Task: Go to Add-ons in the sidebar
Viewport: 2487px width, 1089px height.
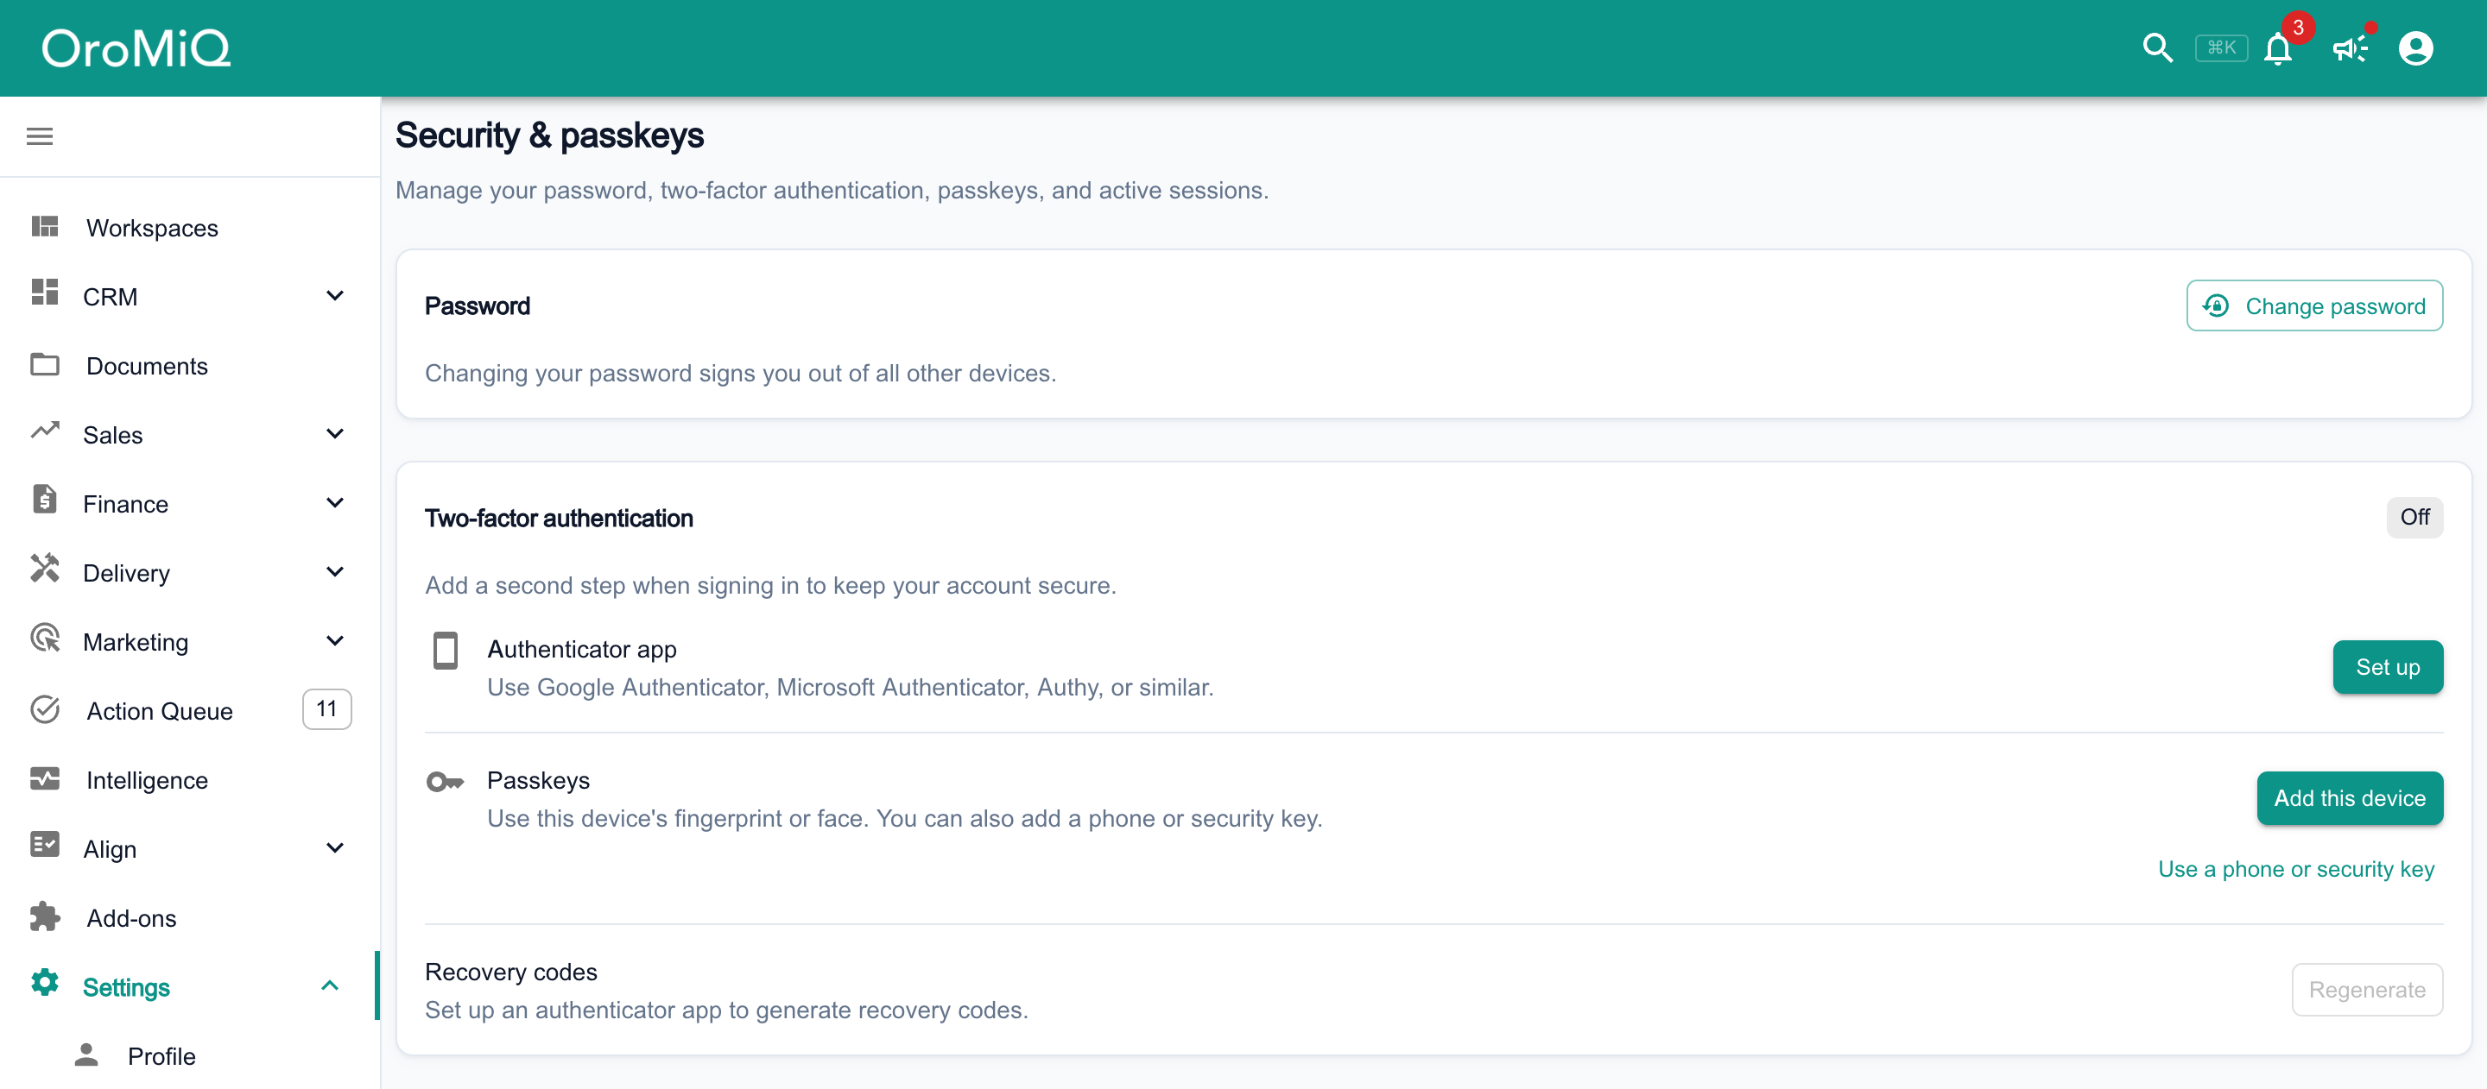Action: click(189, 917)
